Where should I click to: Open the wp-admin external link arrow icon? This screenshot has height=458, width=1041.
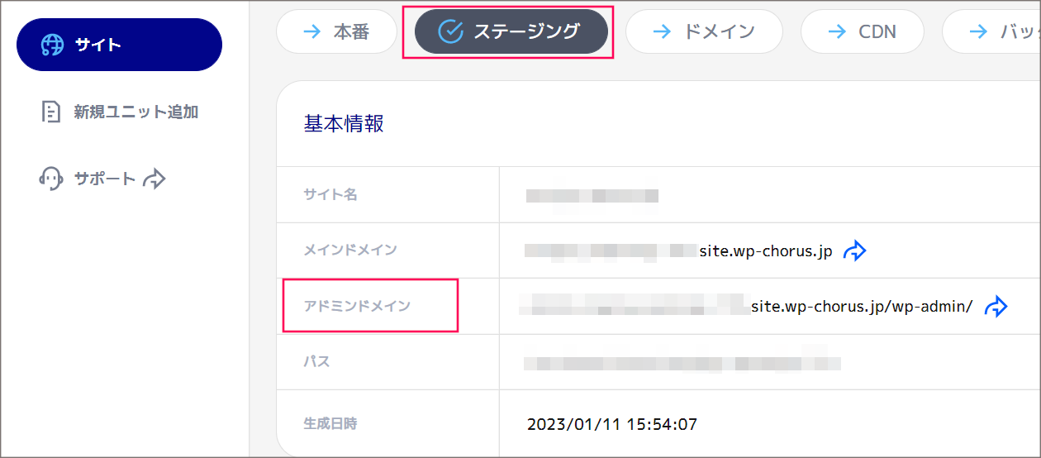(x=996, y=307)
